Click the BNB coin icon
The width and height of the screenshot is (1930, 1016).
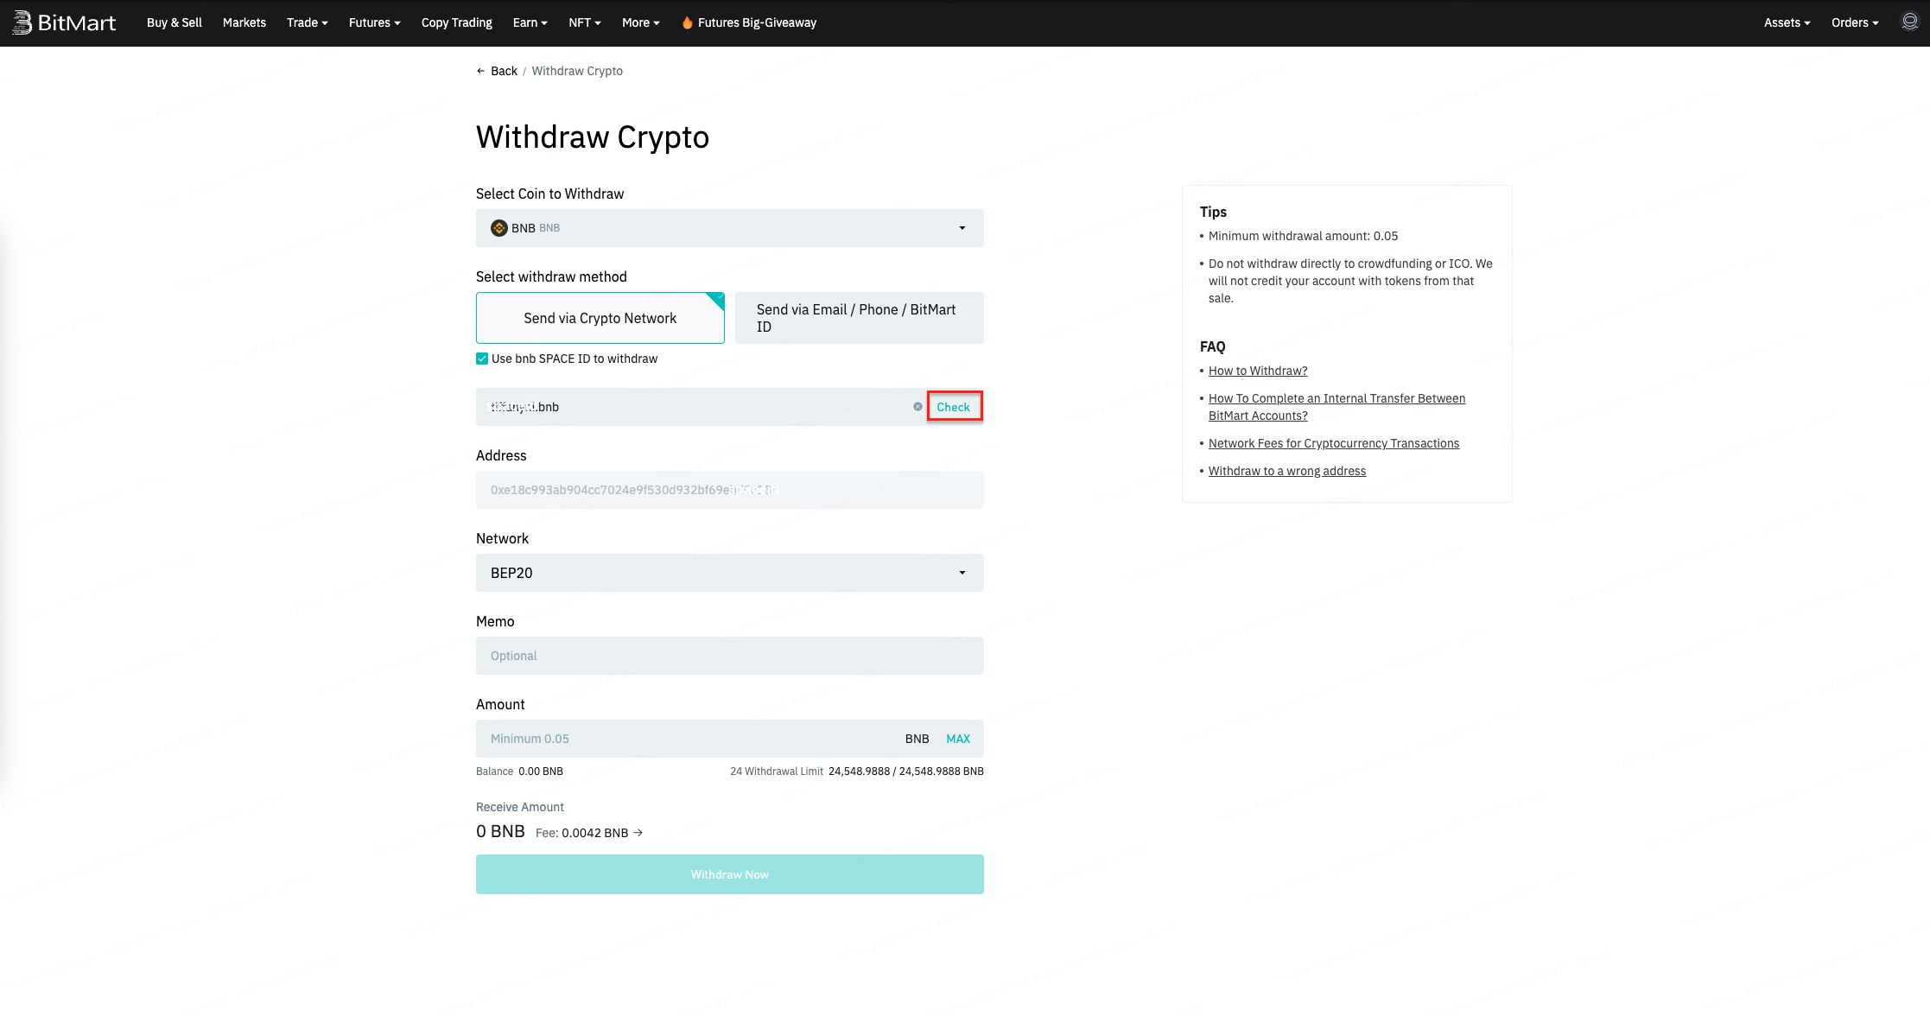coord(498,228)
